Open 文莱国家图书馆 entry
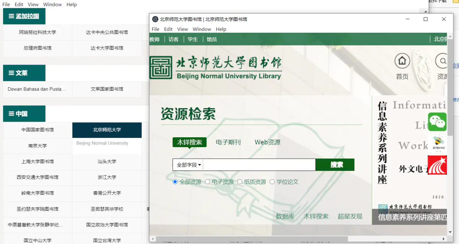 point(107,89)
